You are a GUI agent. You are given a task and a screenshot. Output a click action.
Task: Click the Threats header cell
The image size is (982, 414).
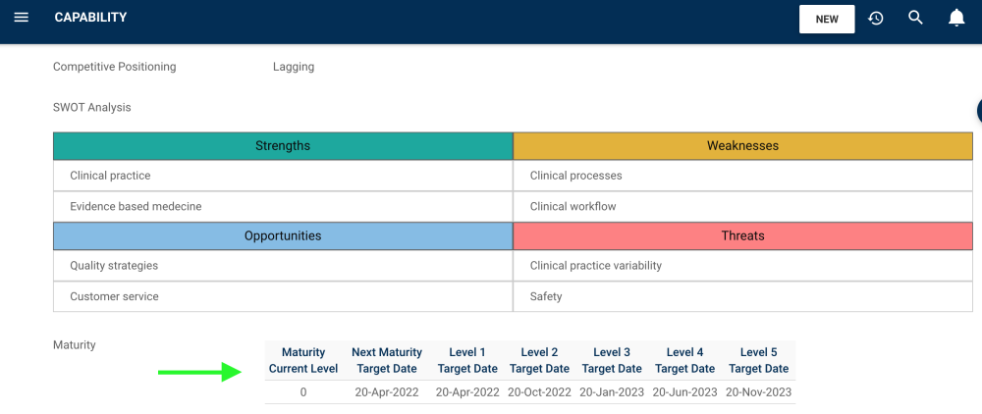742,236
